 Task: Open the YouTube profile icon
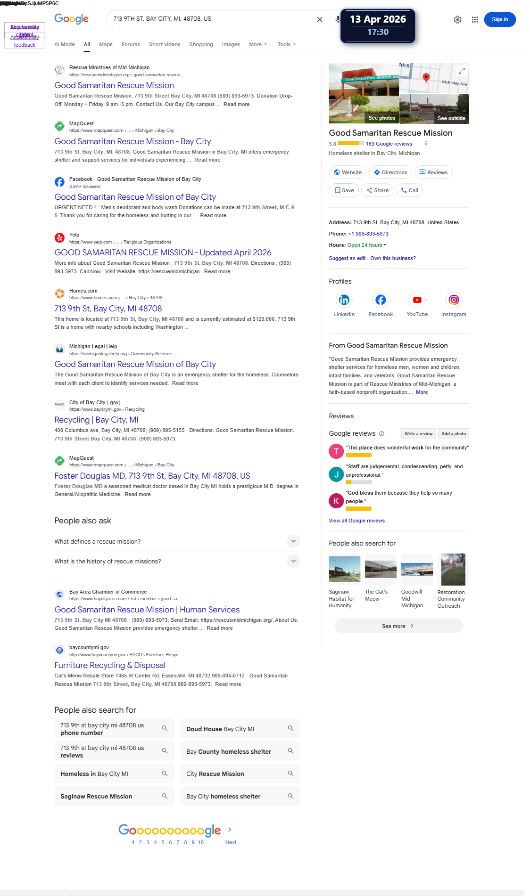pyautogui.click(x=417, y=300)
